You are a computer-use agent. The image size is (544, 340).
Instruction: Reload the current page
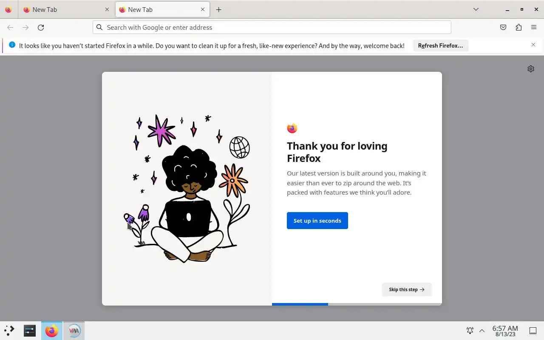point(41,27)
